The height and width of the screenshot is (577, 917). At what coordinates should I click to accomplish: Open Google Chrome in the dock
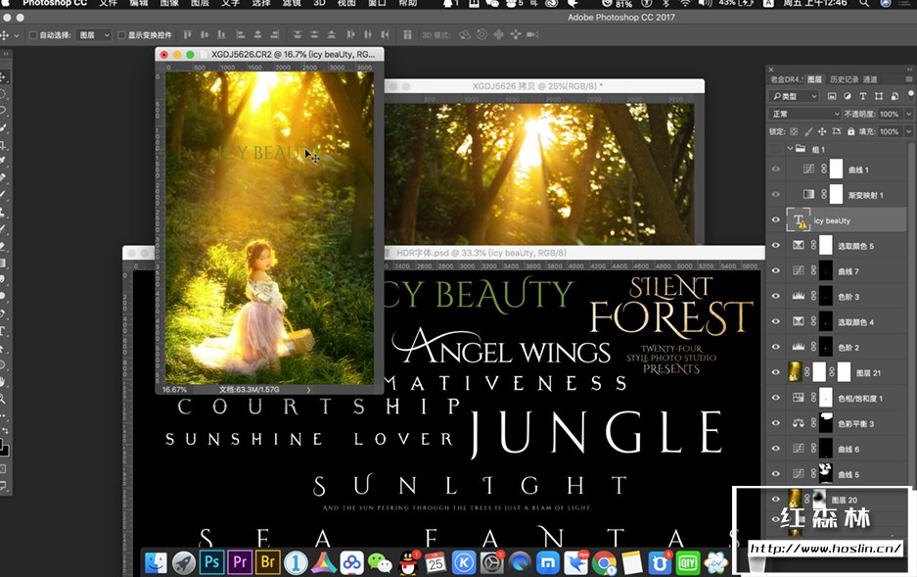click(x=604, y=562)
